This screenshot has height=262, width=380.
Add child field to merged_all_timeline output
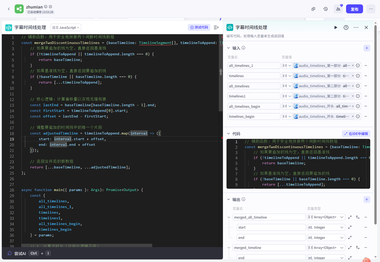[358, 217]
